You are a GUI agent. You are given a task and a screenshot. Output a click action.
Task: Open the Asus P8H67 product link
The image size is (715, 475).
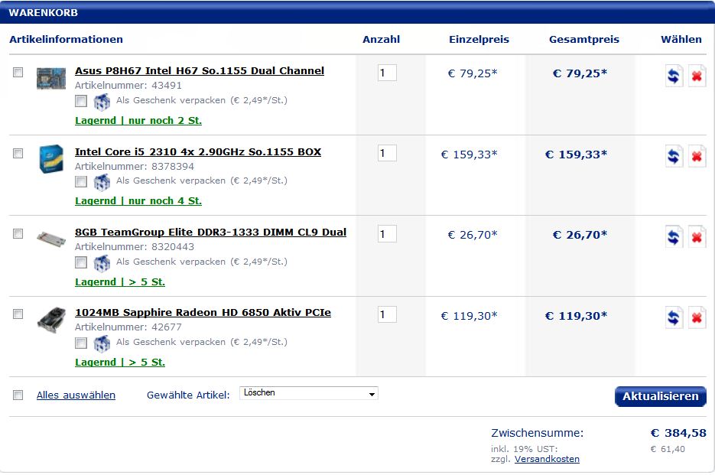tap(199, 70)
